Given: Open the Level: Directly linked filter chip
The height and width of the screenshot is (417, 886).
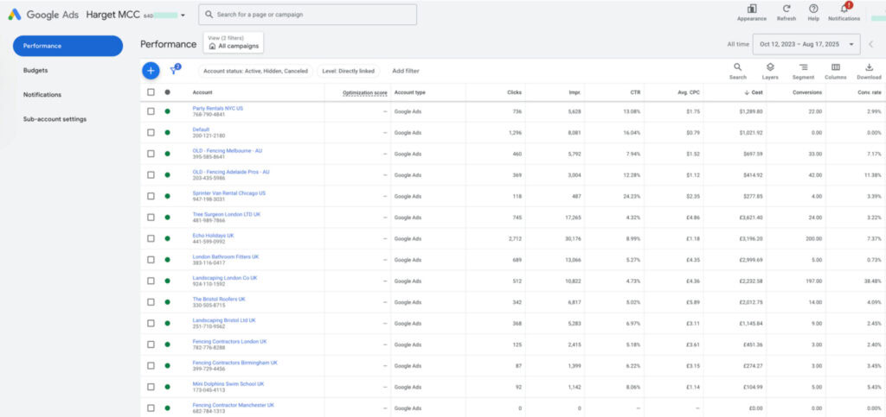Looking at the screenshot, I should 349,71.
